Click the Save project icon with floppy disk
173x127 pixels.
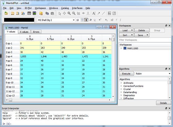tap(23, 13)
